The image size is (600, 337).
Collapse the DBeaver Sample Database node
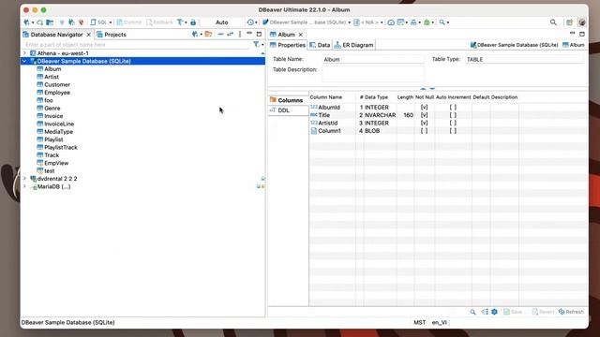[x=25, y=61]
